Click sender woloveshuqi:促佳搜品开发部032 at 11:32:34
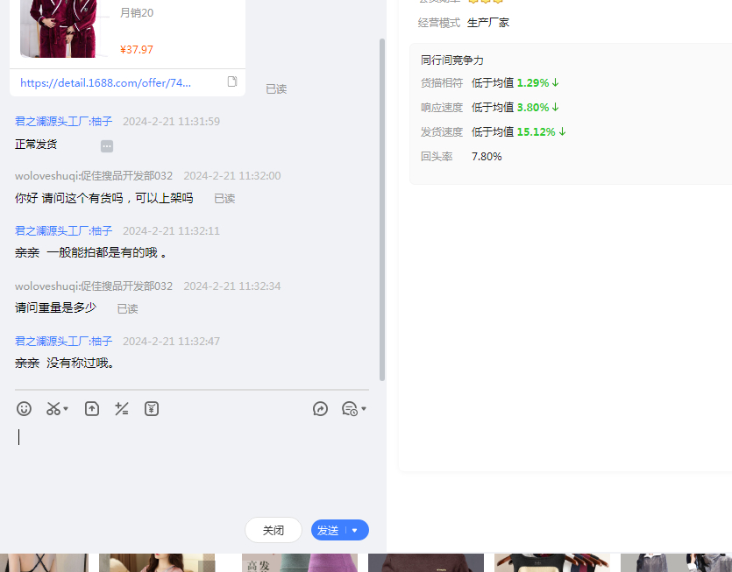 (x=94, y=286)
